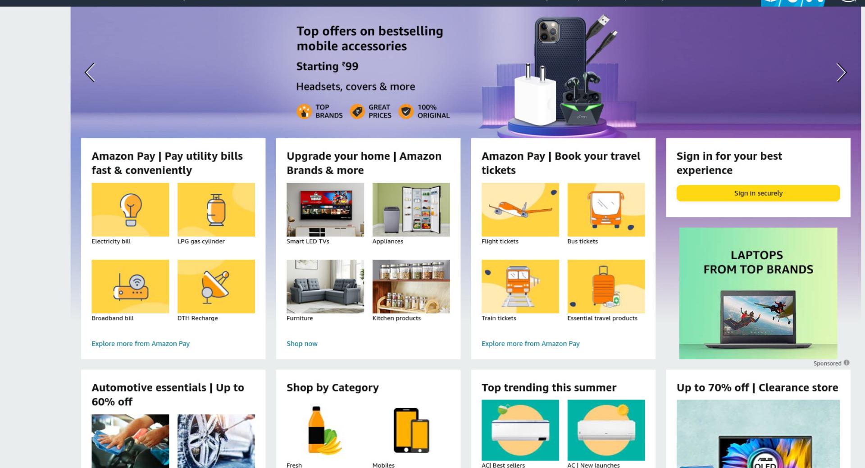Click the Sponsored ad info icon

click(x=847, y=363)
